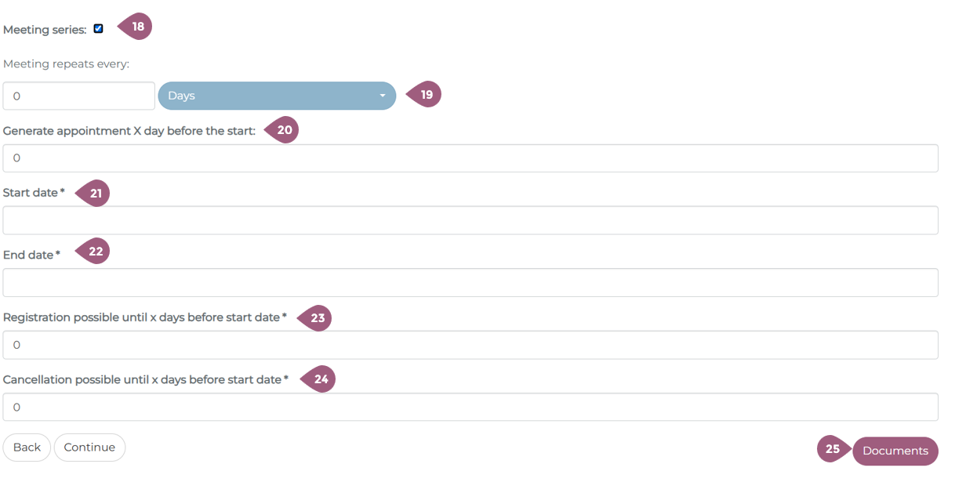Click annotation badge 21 beside Start date
The width and height of the screenshot is (955, 482).
pyautogui.click(x=94, y=193)
